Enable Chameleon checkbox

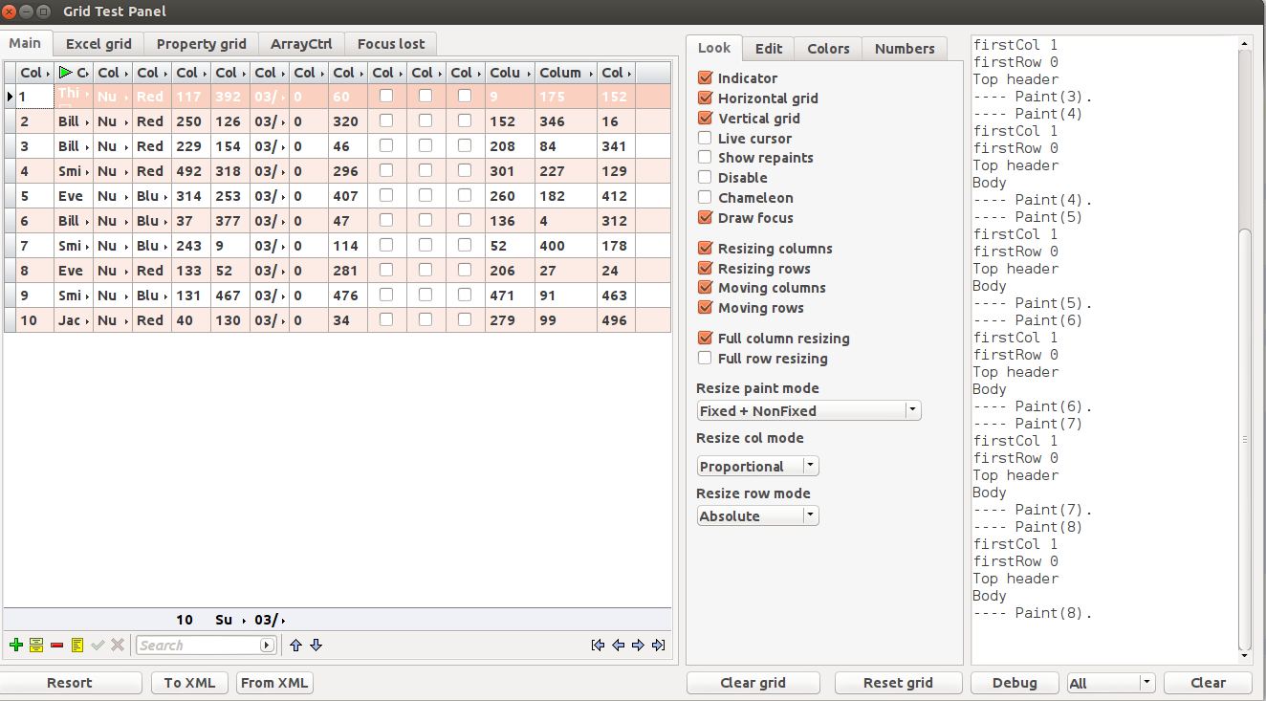[x=706, y=198]
